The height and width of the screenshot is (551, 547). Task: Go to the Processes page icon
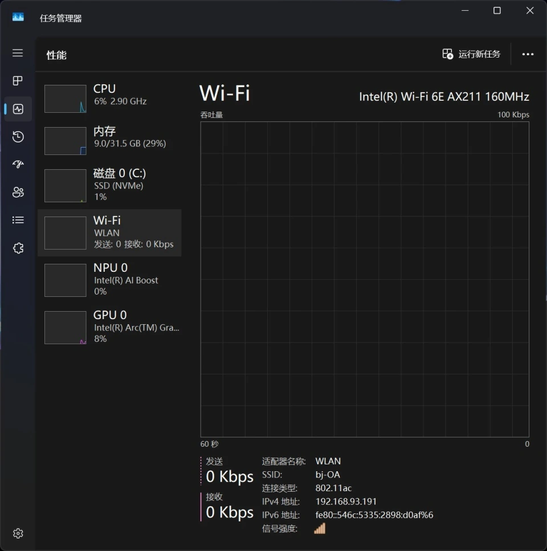(x=18, y=81)
